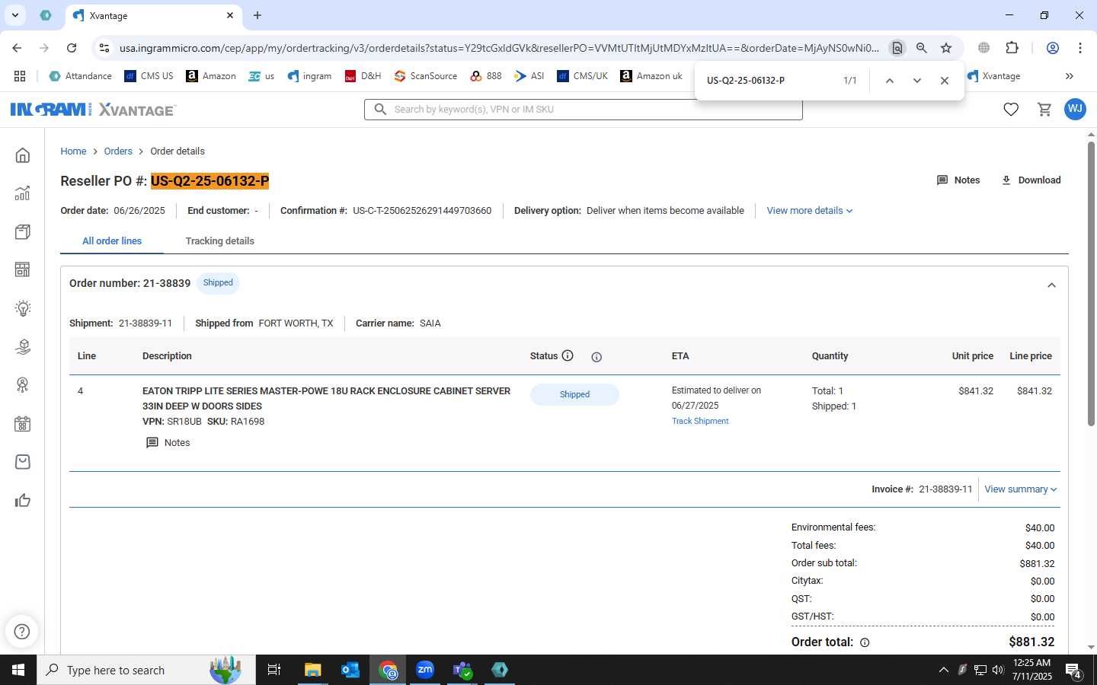Open the browser zoom magnifier icon
This screenshot has width=1097, height=685.
[922, 48]
